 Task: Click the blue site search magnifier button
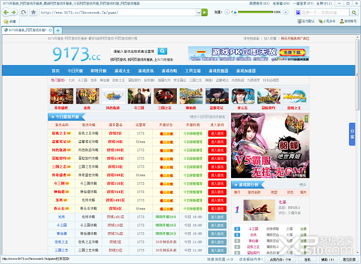point(162,51)
